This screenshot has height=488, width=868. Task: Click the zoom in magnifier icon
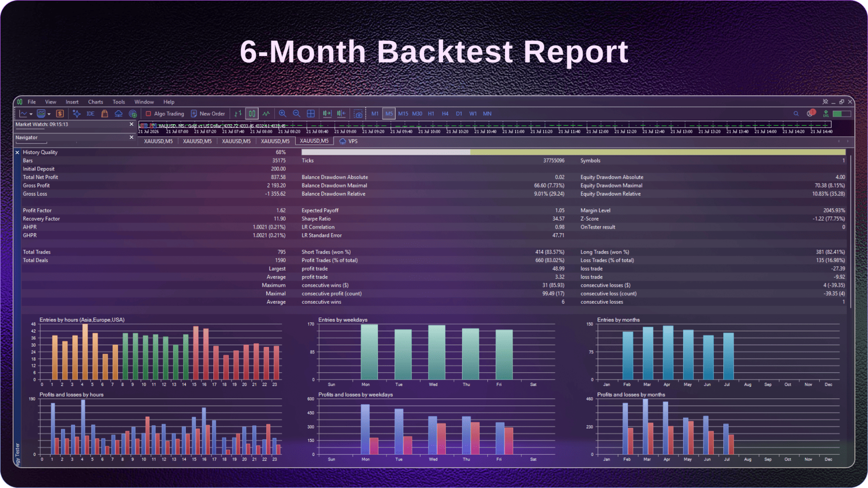click(x=283, y=114)
